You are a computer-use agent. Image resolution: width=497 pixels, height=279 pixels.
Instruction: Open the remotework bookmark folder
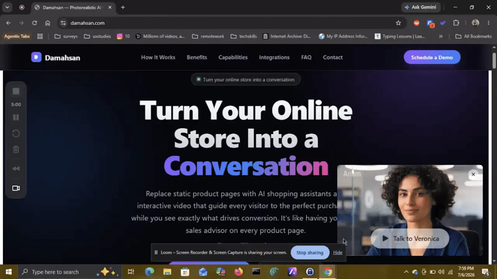click(x=208, y=36)
